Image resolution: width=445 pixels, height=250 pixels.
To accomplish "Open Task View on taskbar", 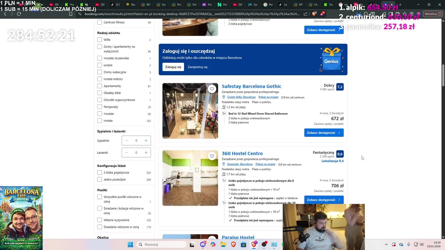I will 192,244.
